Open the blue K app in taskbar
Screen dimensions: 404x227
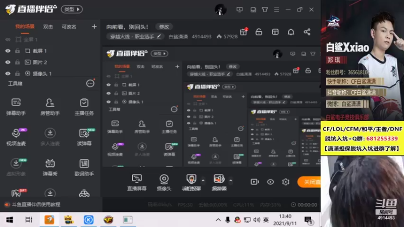pyautogui.click(x=88, y=220)
